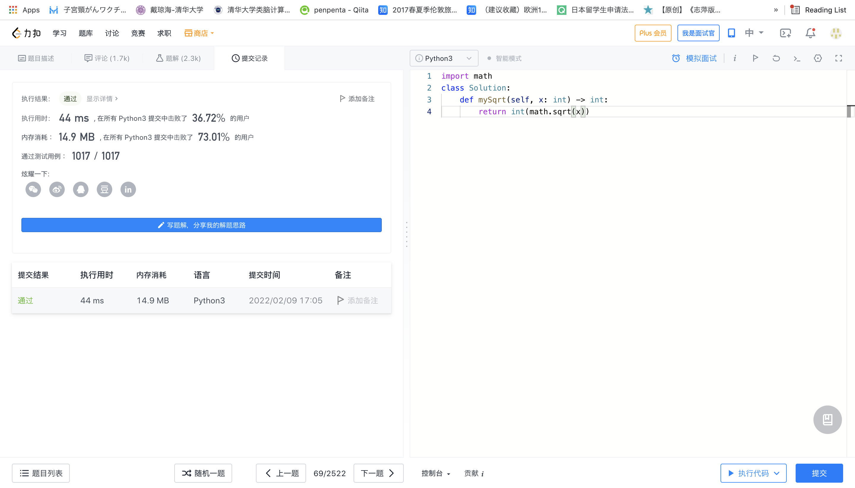Go to 上一题 previous problem

point(281,473)
